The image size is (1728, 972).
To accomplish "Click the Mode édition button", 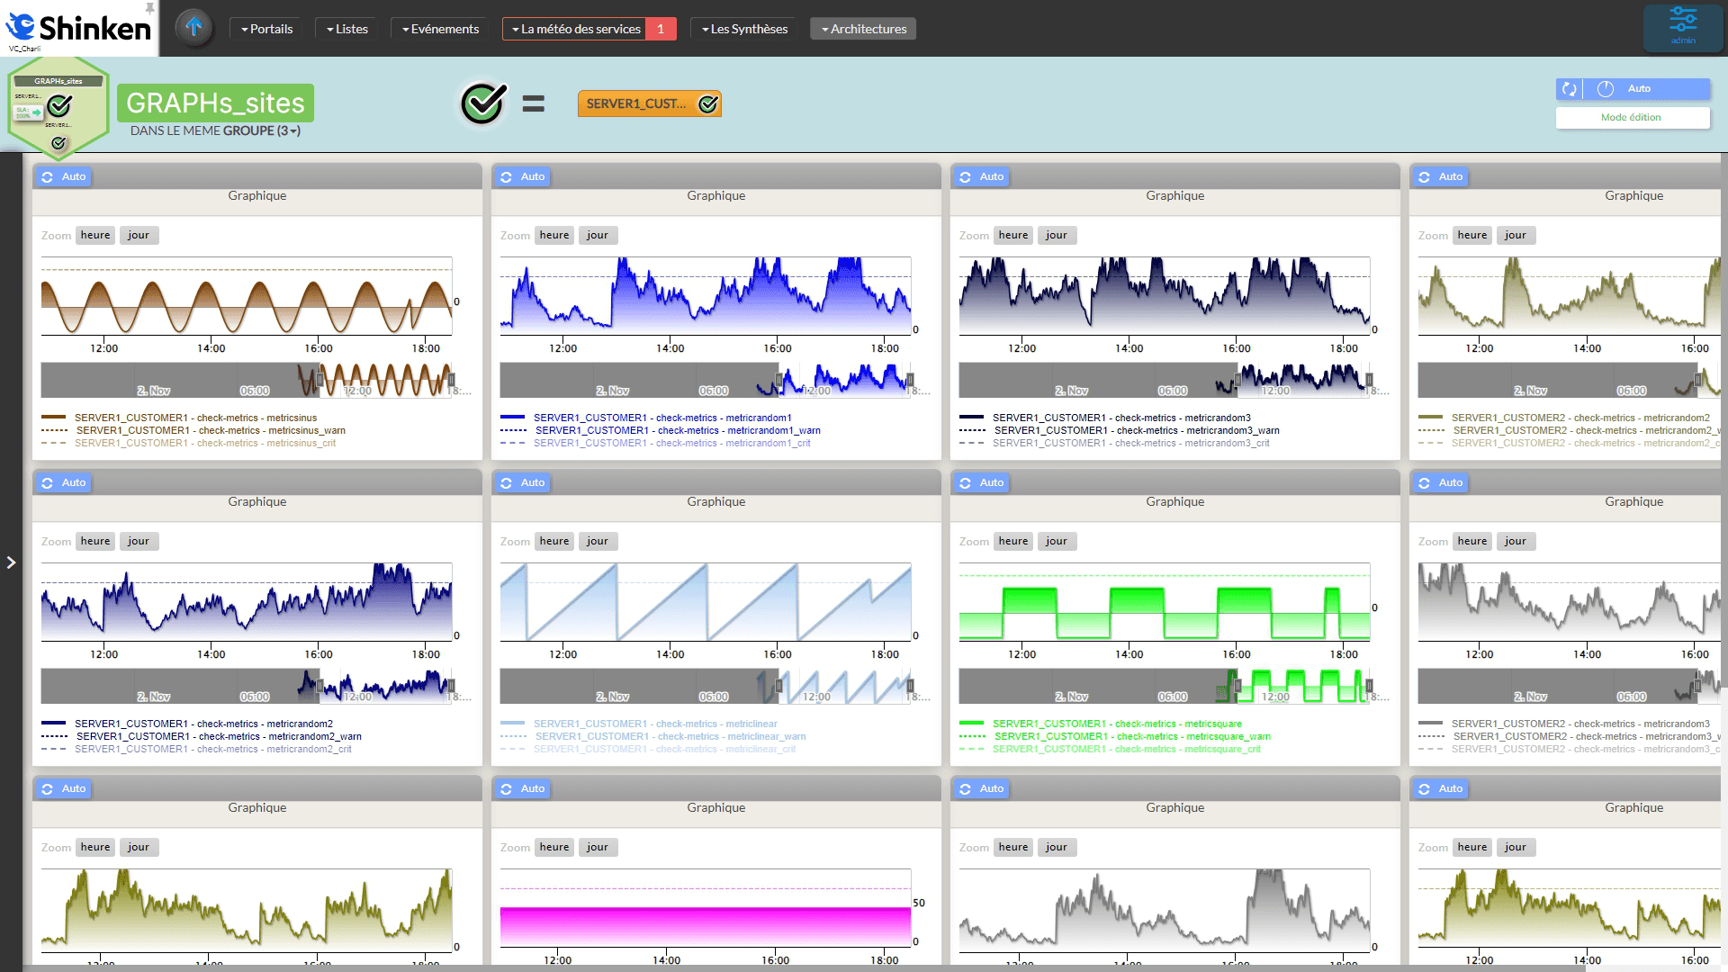I will click(1631, 117).
